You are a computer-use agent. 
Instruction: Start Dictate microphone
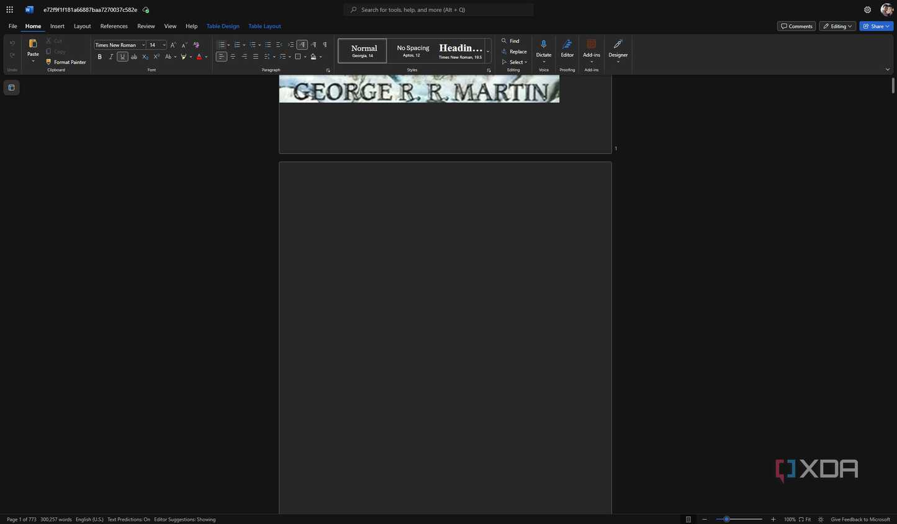click(544, 45)
